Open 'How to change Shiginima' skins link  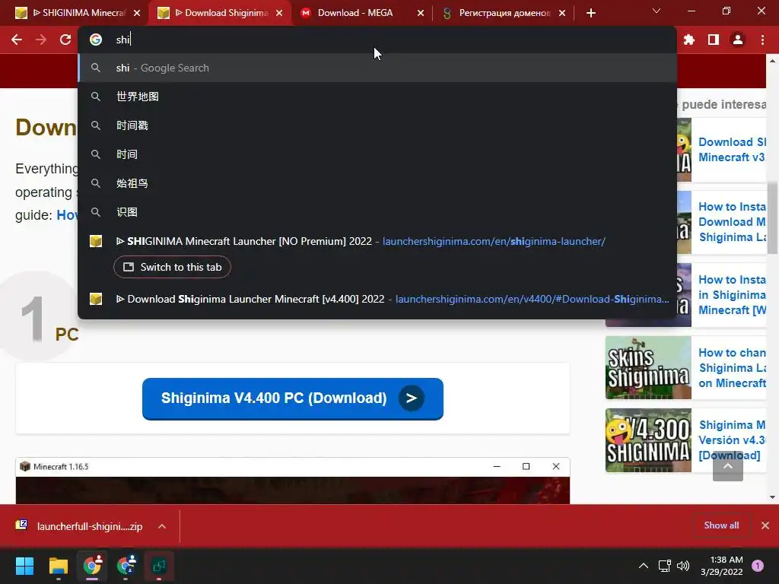(x=732, y=368)
